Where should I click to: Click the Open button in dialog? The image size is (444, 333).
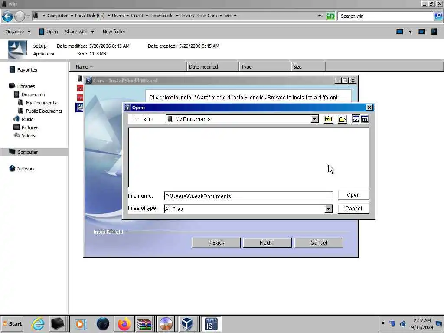click(x=353, y=195)
